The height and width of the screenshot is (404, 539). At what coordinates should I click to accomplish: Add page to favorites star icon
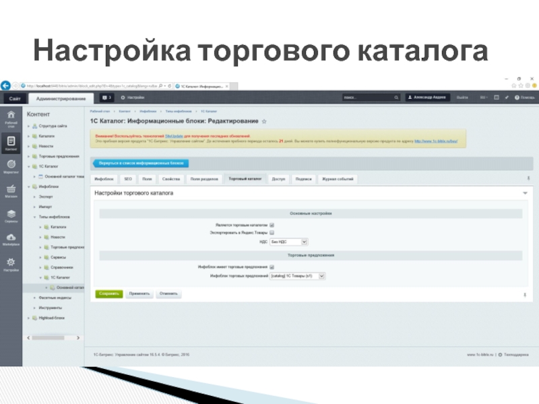[264, 121]
